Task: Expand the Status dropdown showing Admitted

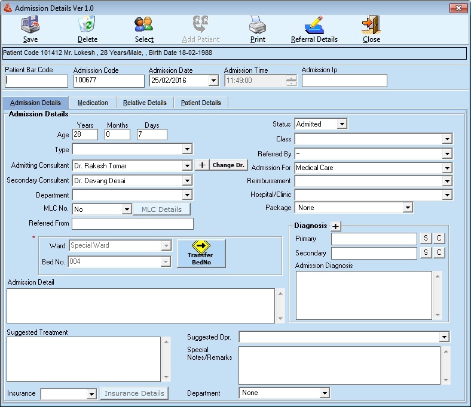Action: coord(341,124)
